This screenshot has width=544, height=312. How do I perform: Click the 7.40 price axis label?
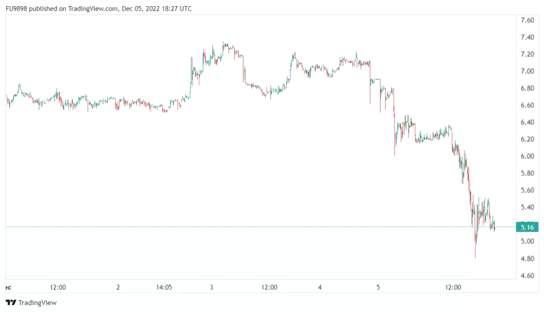click(x=527, y=37)
